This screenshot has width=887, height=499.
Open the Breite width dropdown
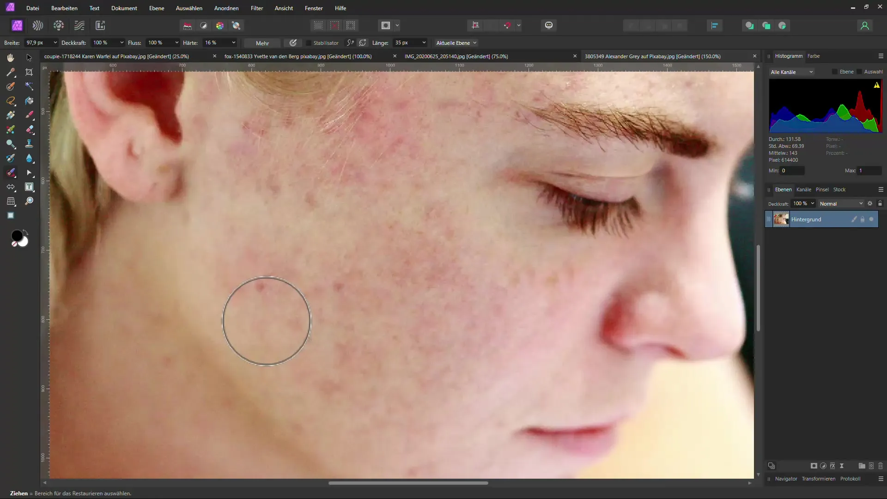(55, 43)
